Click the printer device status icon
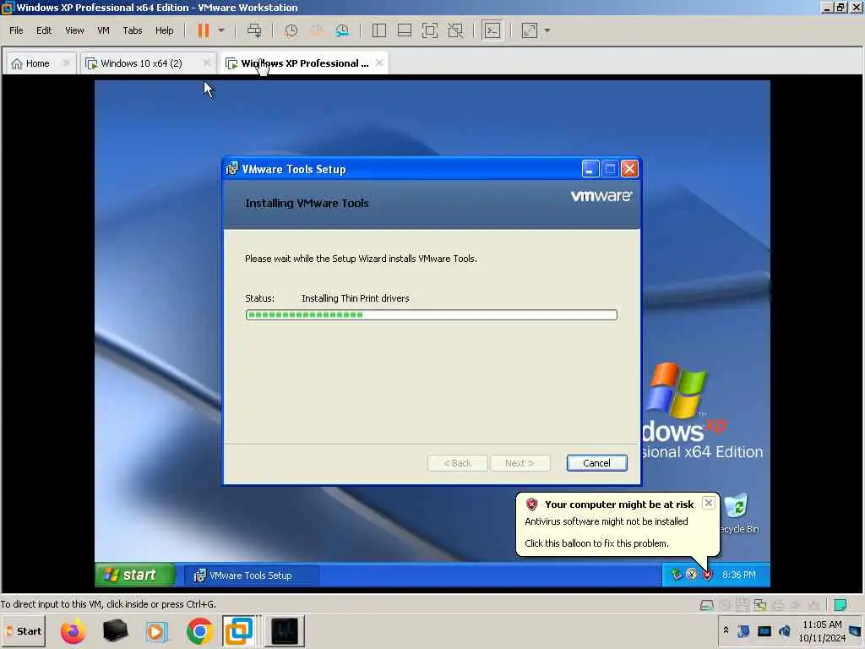 click(x=778, y=605)
